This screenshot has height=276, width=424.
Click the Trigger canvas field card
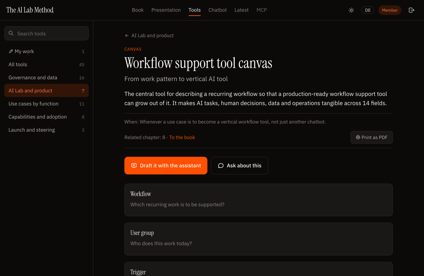point(259,269)
